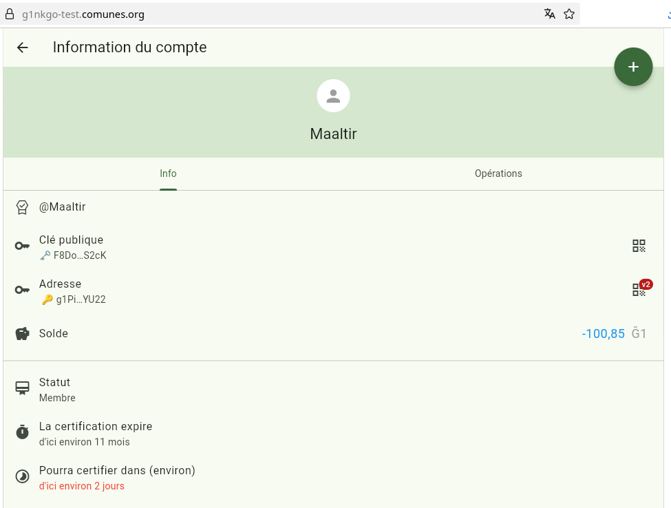
Task: Copy the public key F8Do…S2cK
Action: [x=80, y=255]
